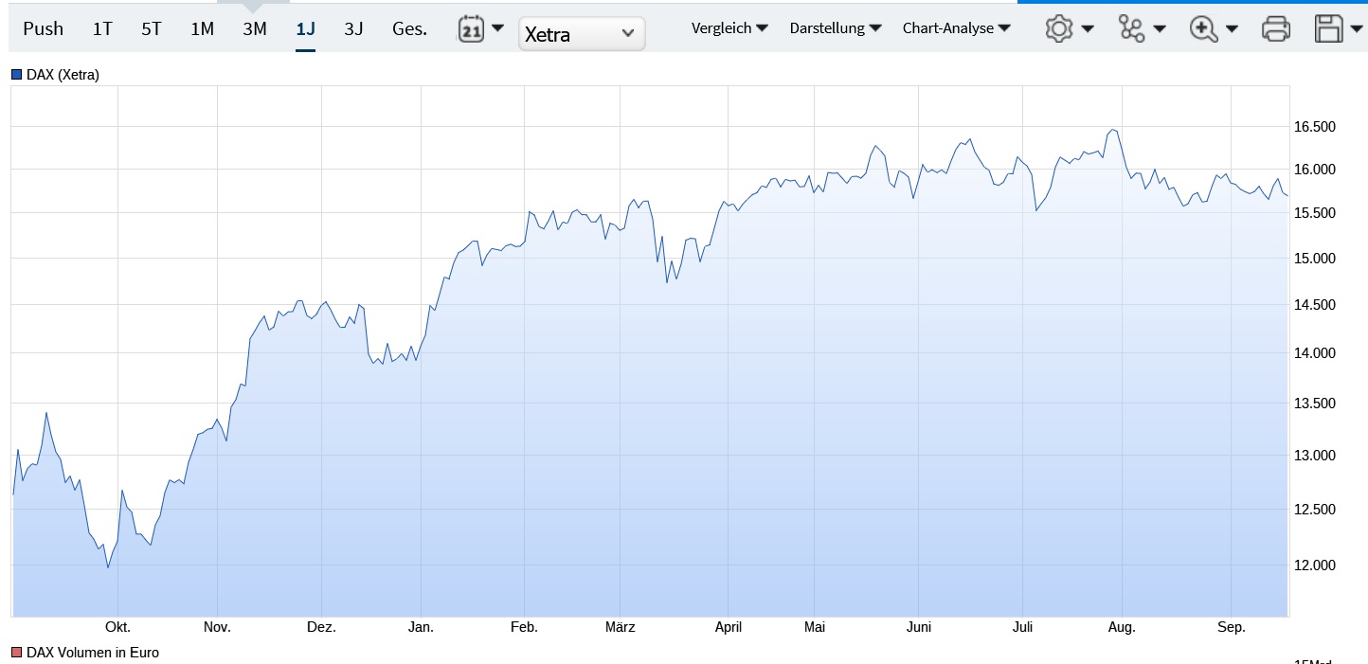The image size is (1368, 664).
Task: Switch chart to 3J range
Action: point(353,28)
